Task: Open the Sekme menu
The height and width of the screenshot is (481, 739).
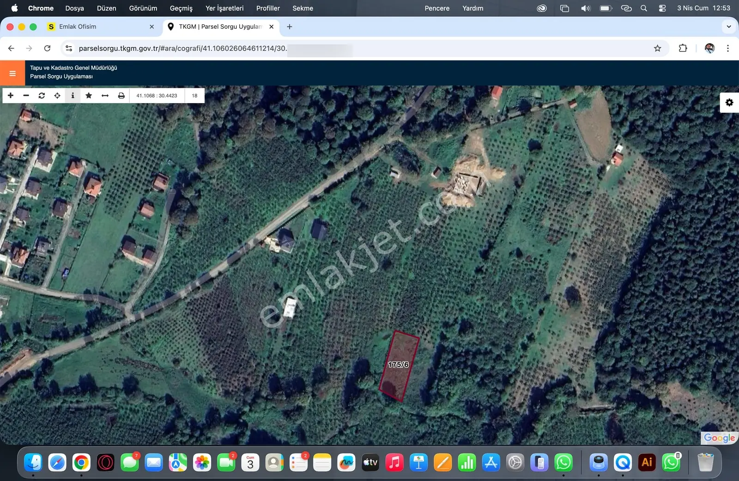Action: pyautogui.click(x=303, y=8)
